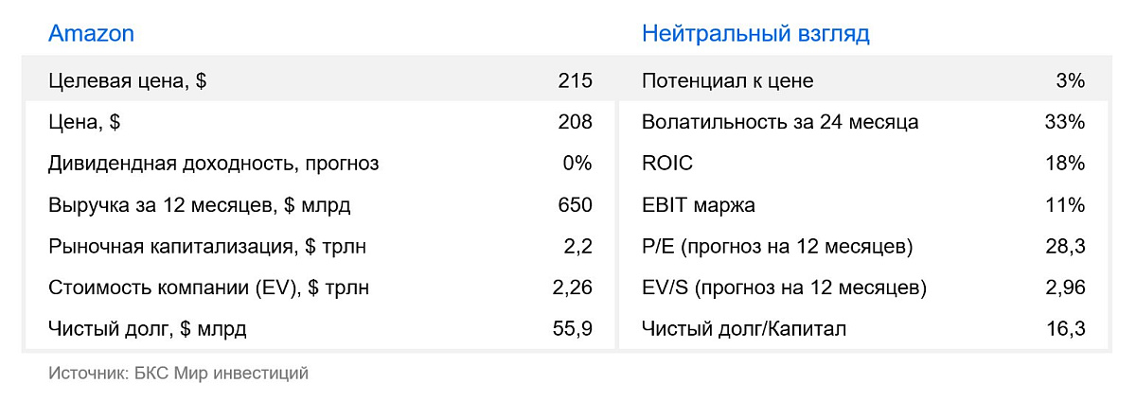Click Волатильность за 24 месяца value 33%

point(1065,123)
